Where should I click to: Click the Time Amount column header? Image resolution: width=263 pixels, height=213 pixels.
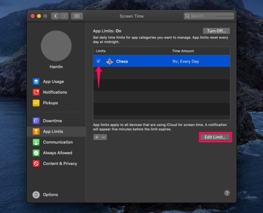click(x=183, y=51)
